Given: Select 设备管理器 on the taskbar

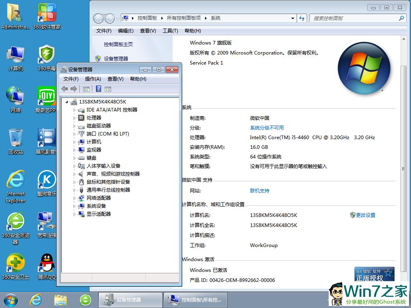Looking at the screenshot, I should click(129, 300).
